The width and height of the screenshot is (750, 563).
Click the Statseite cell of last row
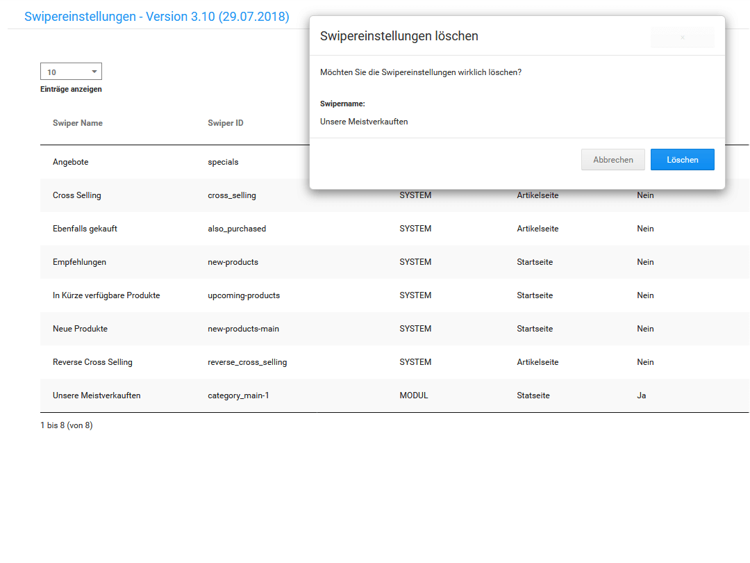pyautogui.click(x=533, y=395)
